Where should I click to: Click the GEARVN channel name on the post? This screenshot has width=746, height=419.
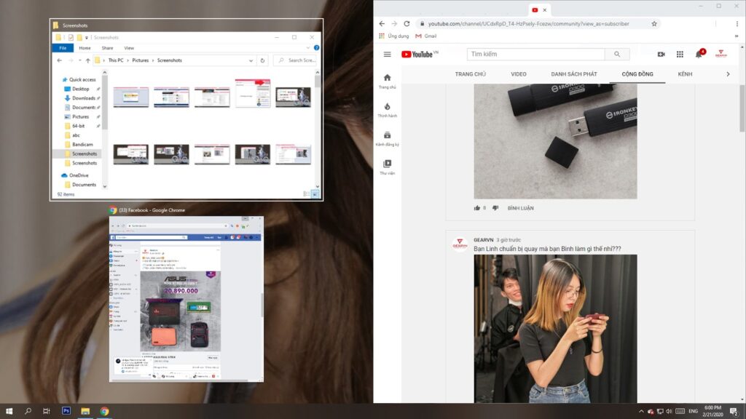[x=484, y=240]
